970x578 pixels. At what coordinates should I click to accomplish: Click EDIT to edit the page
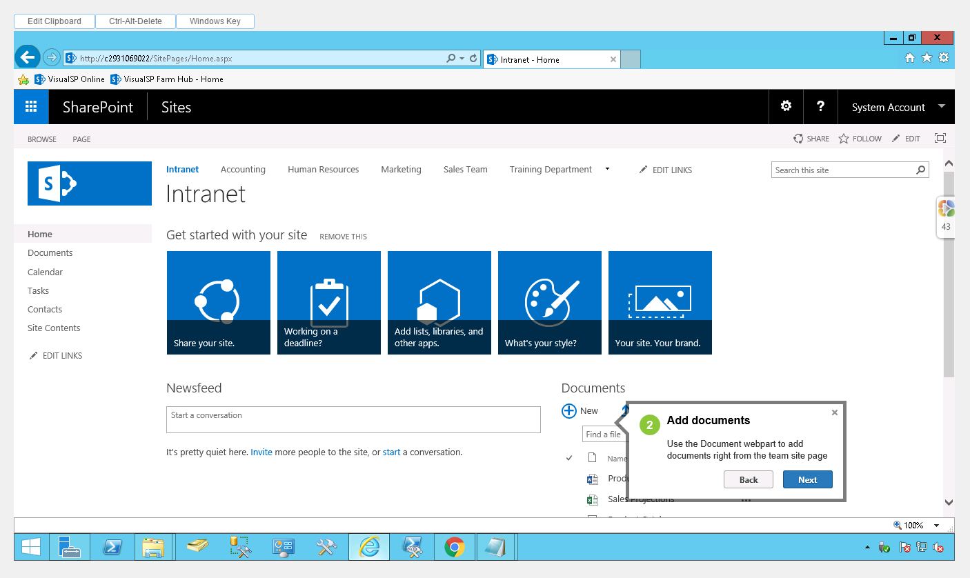(x=906, y=139)
